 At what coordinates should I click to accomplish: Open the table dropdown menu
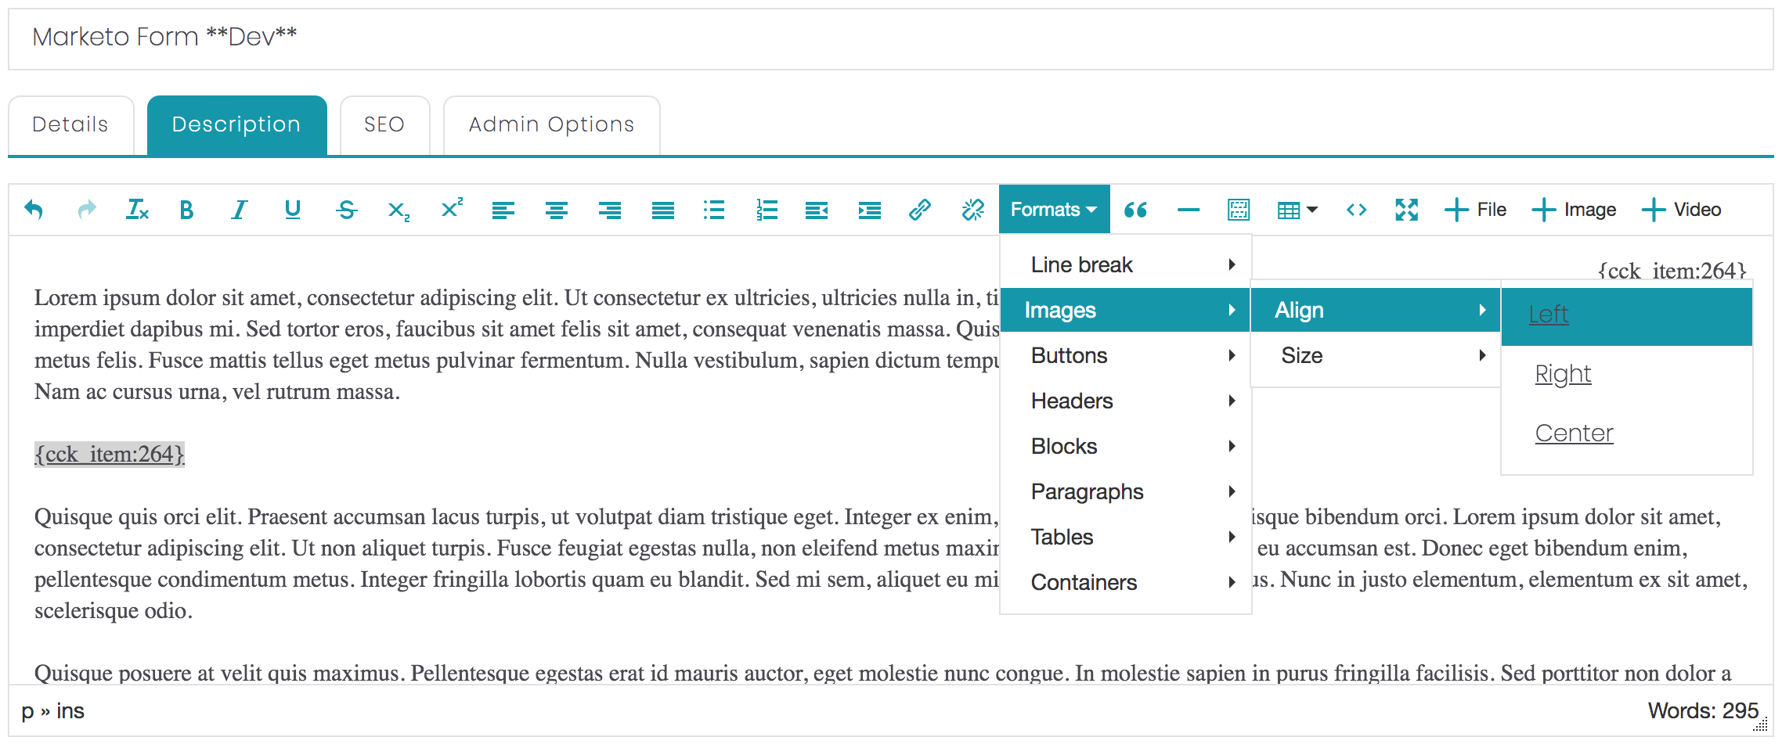(1297, 210)
